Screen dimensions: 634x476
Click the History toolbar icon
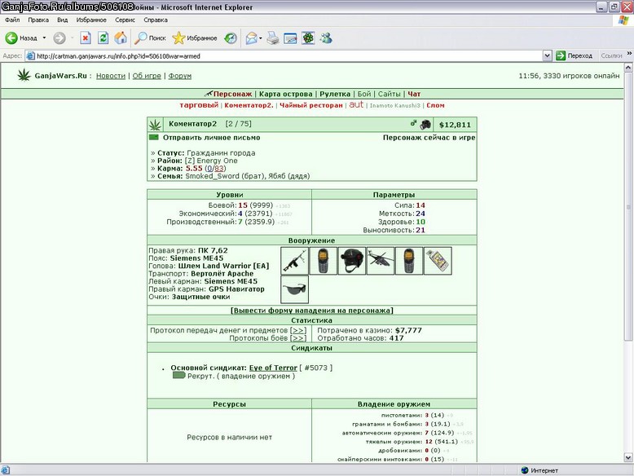tap(231, 38)
